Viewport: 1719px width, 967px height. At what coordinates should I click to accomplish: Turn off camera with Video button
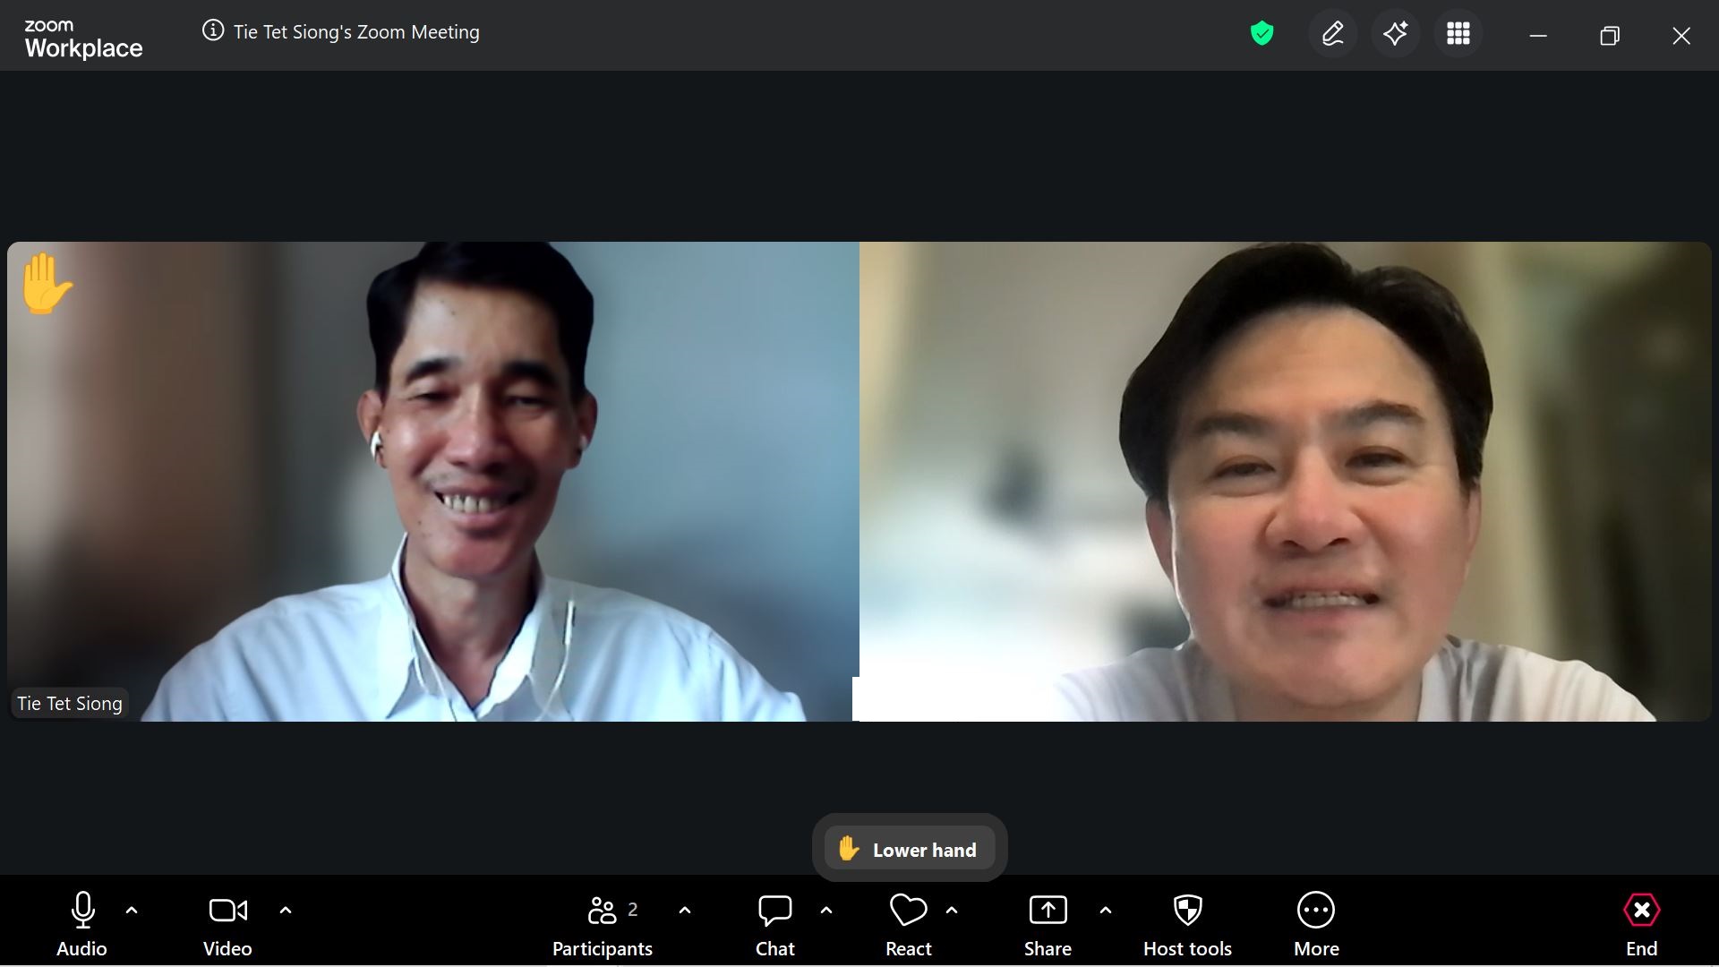point(227,925)
